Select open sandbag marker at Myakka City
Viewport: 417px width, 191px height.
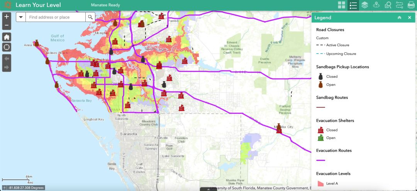279,127
